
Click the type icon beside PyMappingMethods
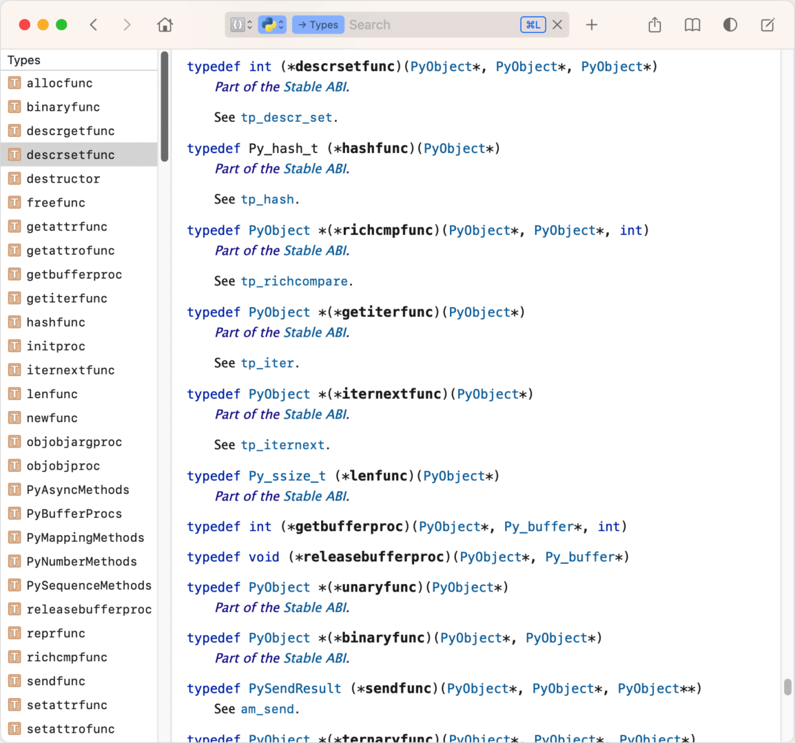(x=14, y=537)
